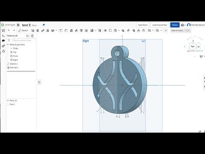Image resolution: width=205 pixels, height=154 pixels.
Task: Select the Linear pattern tool
Action: [x=92, y=30]
